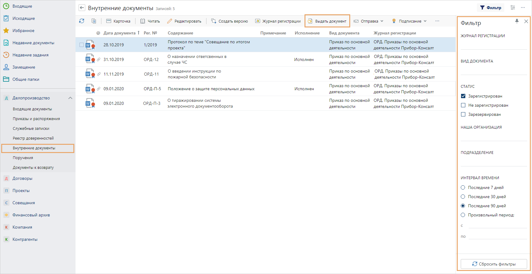Collapse the Делопроизводство section chevron

pos(70,98)
